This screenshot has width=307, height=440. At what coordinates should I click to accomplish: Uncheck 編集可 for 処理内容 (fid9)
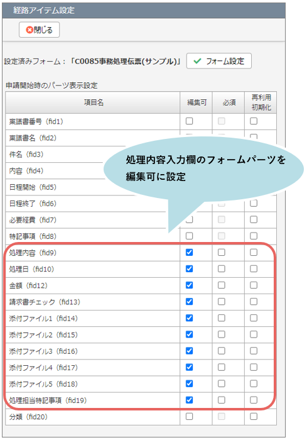190,252
